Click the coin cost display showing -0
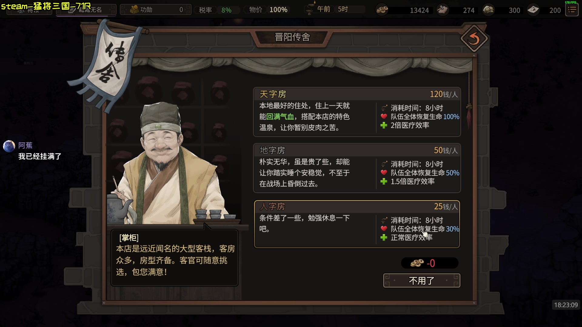Image resolution: width=582 pixels, height=327 pixels. pyautogui.click(x=430, y=263)
